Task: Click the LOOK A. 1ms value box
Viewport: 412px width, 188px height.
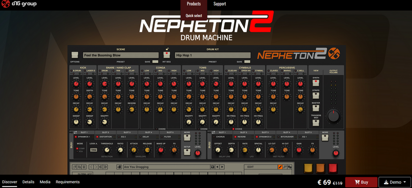Action: [94, 150]
